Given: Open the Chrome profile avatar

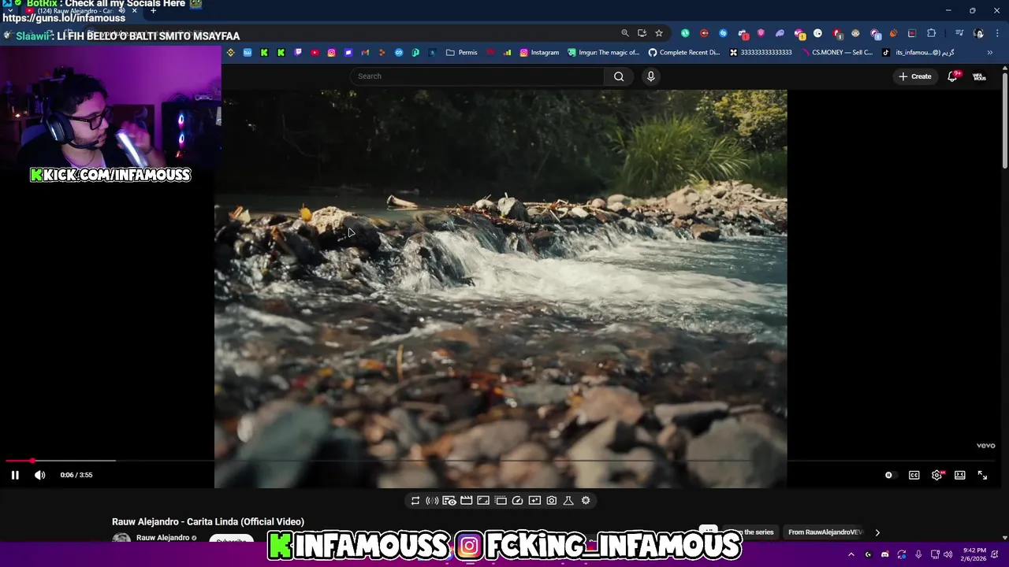Looking at the screenshot, I should click(978, 33).
